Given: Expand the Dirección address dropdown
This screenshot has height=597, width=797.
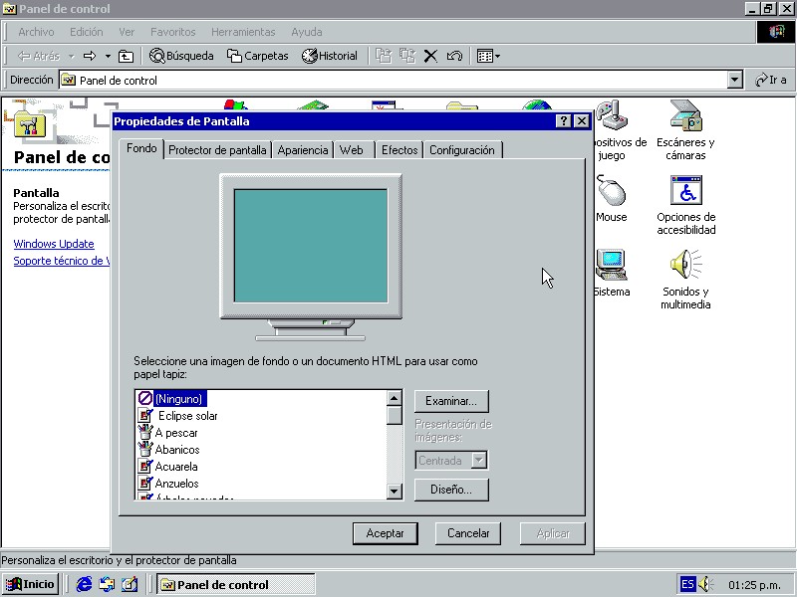Looking at the screenshot, I should pos(734,81).
